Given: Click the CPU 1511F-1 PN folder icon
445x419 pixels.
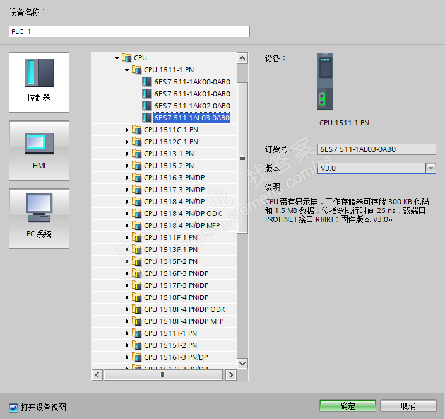Looking at the screenshot, I should 137,238.
